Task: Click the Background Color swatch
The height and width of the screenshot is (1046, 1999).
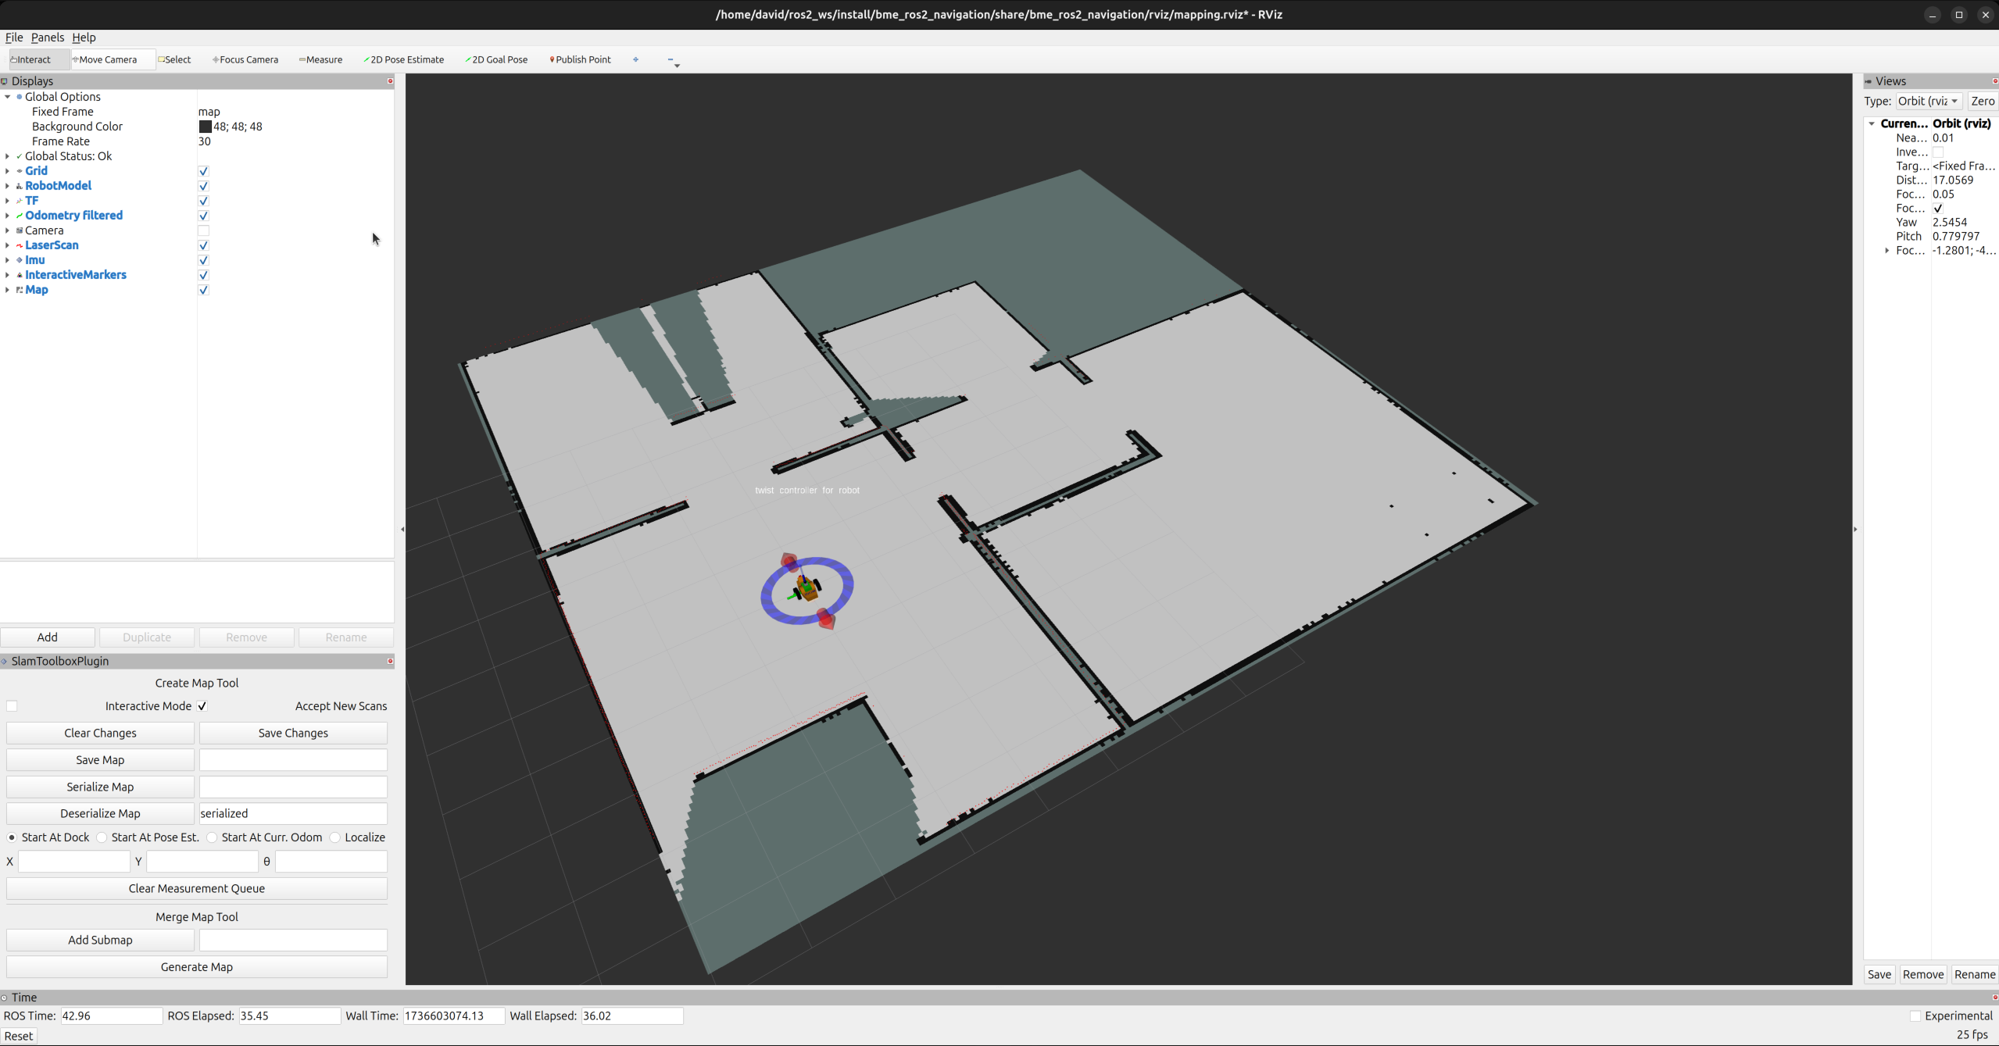Action: [205, 127]
